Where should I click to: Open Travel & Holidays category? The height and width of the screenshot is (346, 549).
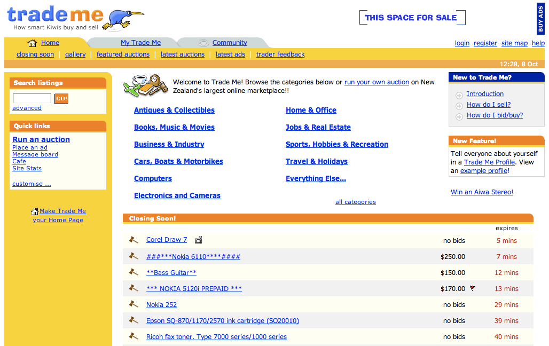pos(317,161)
